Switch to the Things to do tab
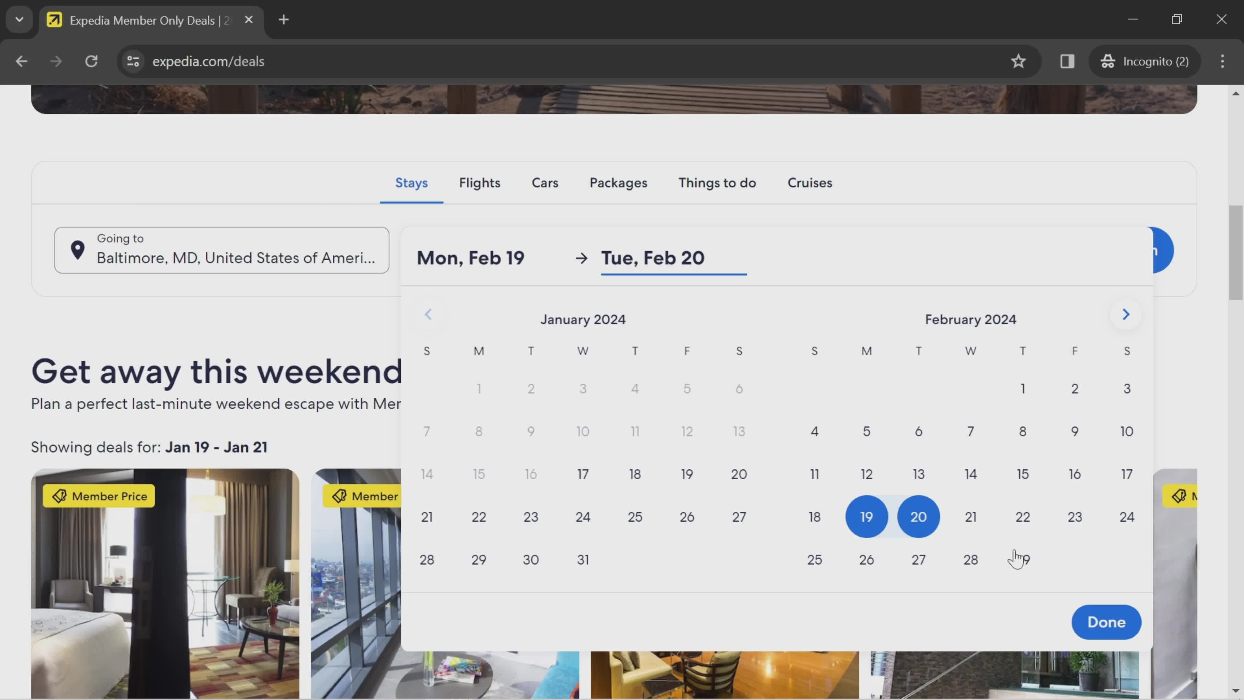The width and height of the screenshot is (1244, 700). (717, 182)
